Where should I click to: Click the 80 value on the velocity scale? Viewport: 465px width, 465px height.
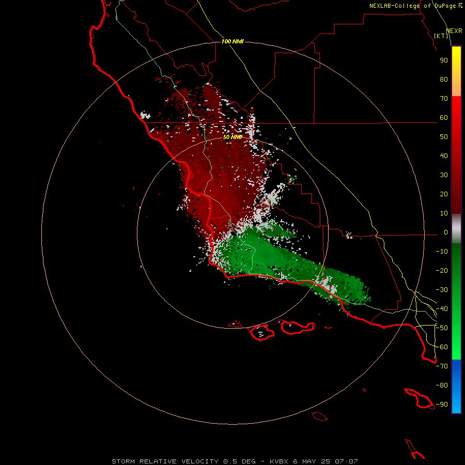(444, 79)
